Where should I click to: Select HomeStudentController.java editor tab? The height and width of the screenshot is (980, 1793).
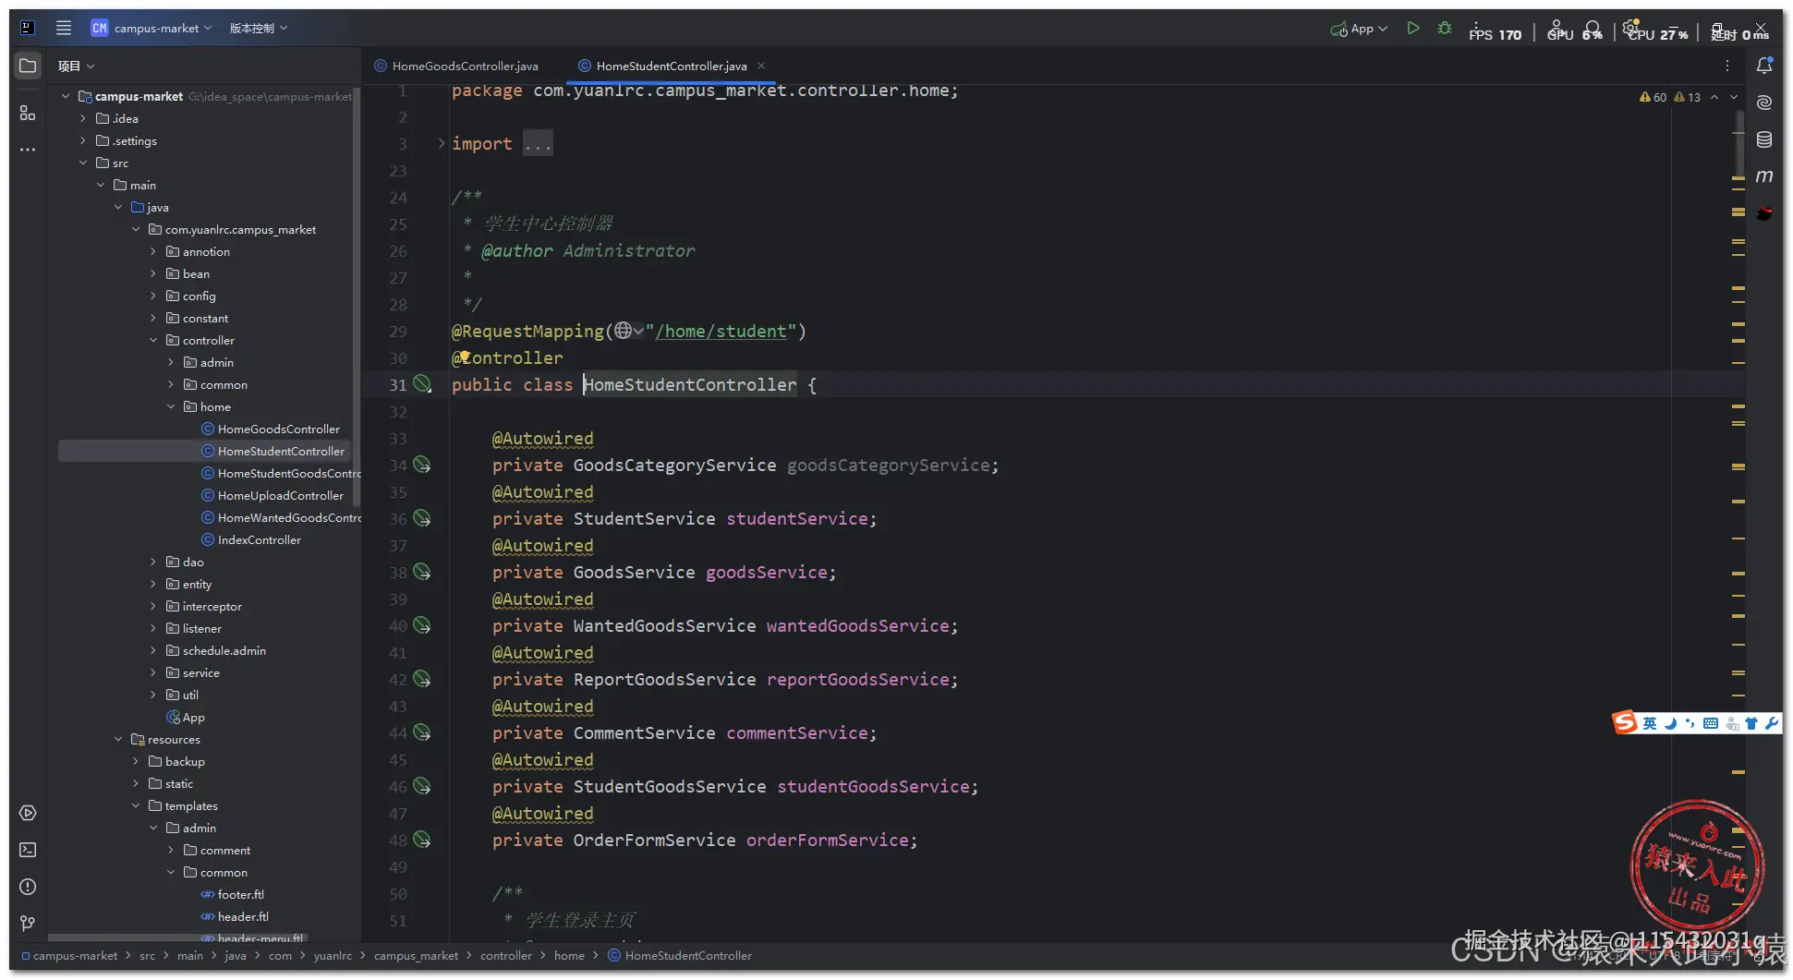671,66
